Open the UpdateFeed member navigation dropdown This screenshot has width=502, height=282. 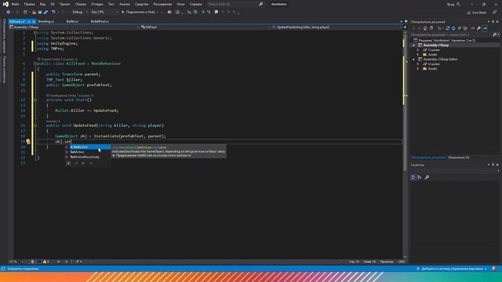tap(336, 27)
